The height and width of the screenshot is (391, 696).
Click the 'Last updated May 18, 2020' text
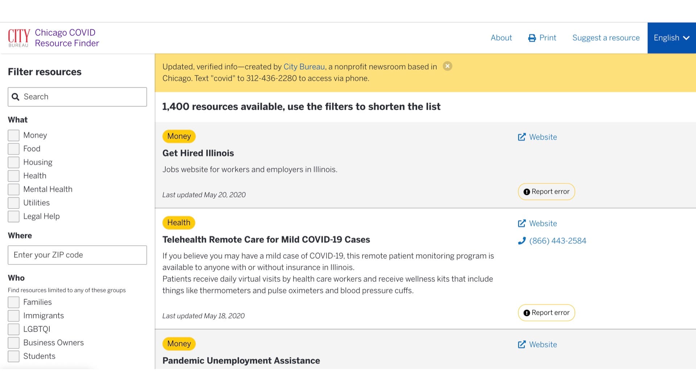(x=203, y=316)
